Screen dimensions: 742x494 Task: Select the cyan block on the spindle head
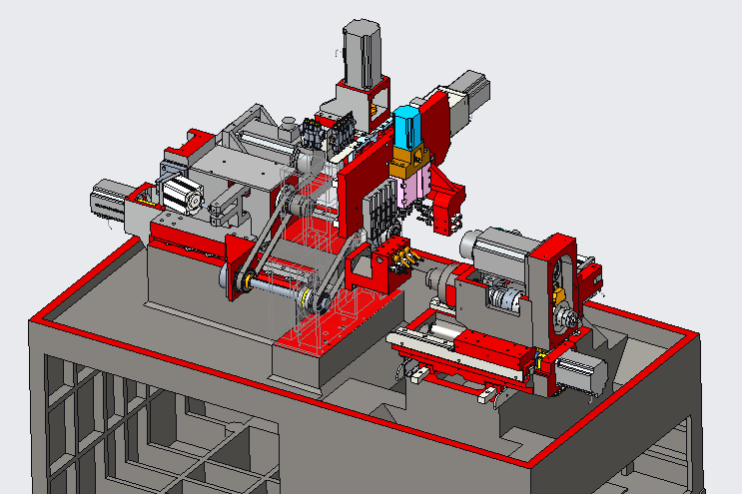tap(407, 127)
